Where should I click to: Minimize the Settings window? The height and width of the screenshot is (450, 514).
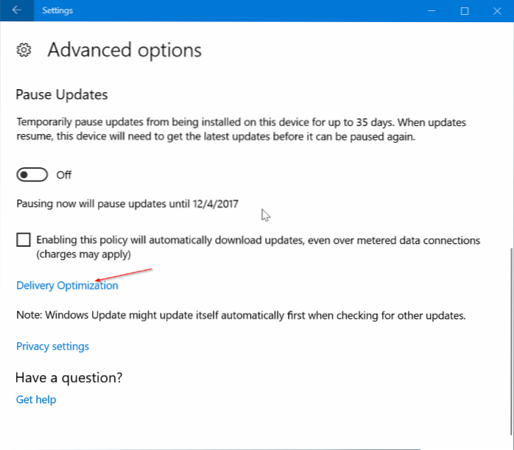431,10
